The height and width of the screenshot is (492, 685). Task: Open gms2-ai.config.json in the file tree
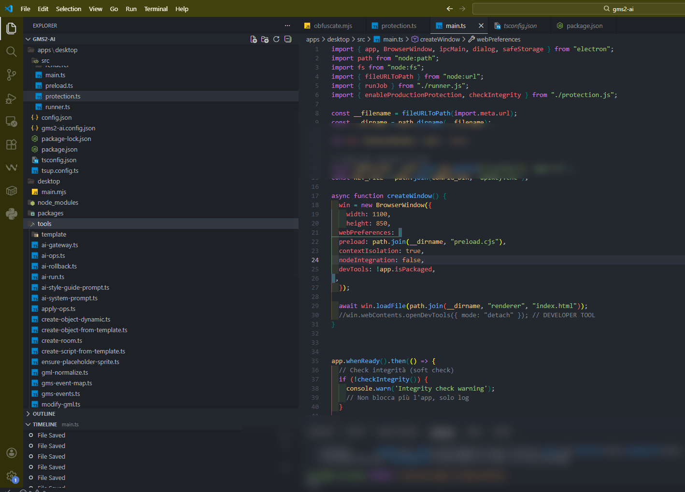pos(160,128)
